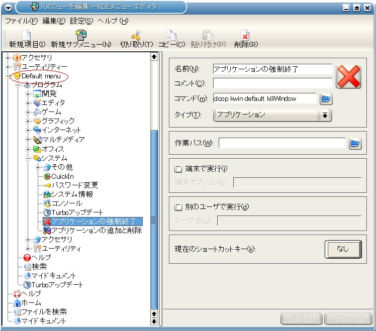This screenshot has width=376, height=331.
Task: Select マイドキュメント under Default menu
Action: (50, 276)
